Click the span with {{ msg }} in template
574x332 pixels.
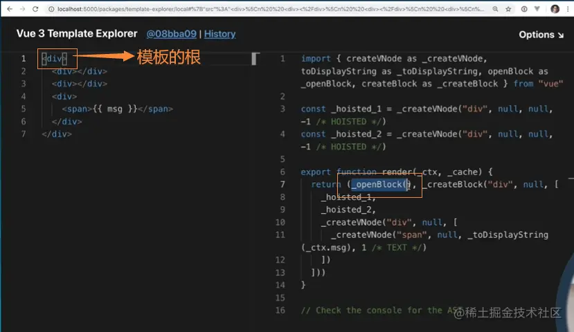(117, 109)
